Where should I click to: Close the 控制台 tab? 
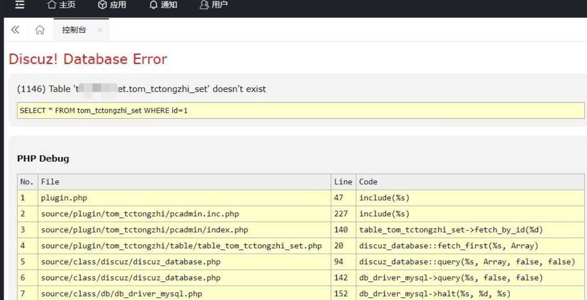coord(100,30)
